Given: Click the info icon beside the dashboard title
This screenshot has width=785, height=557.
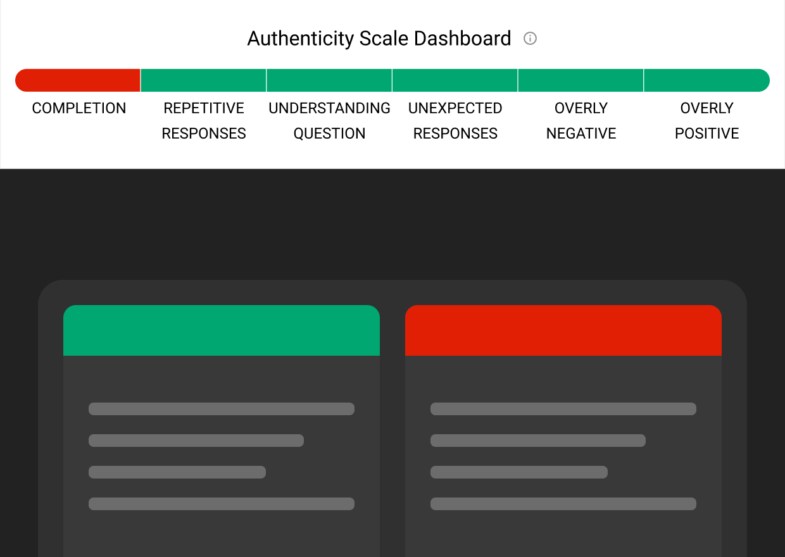Looking at the screenshot, I should 530,38.
